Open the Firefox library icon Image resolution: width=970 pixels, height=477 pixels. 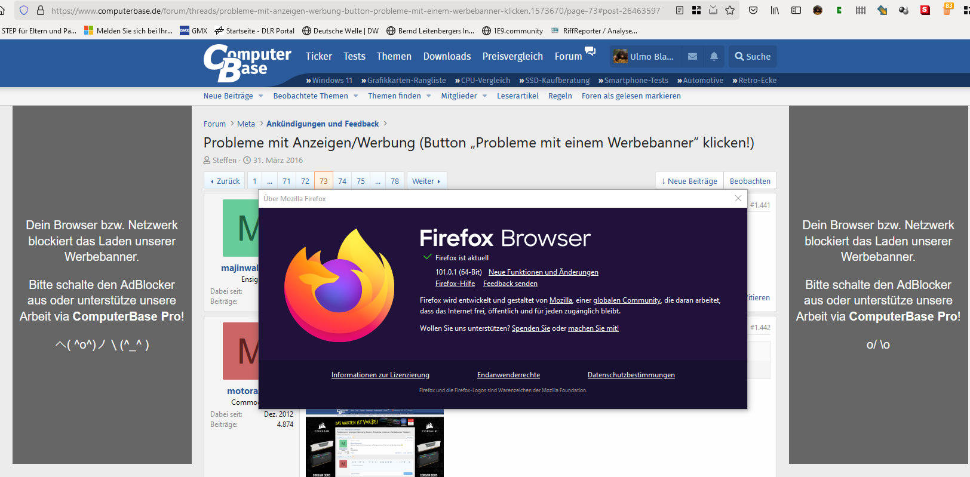click(x=775, y=10)
